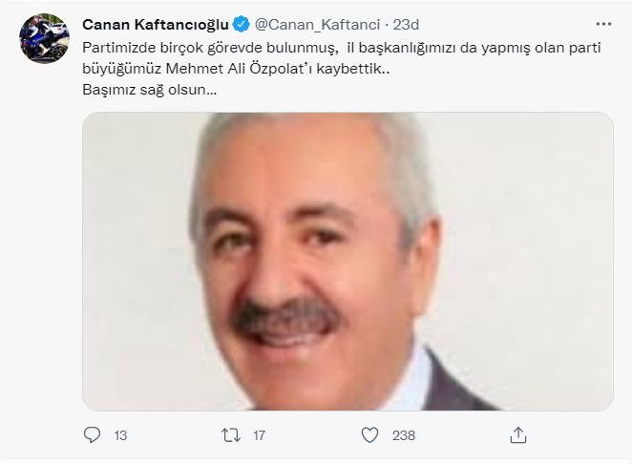The height and width of the screenshot is (464, 632).
Task: Click the retweet arrows icon
Action: (x=231, y=435)
